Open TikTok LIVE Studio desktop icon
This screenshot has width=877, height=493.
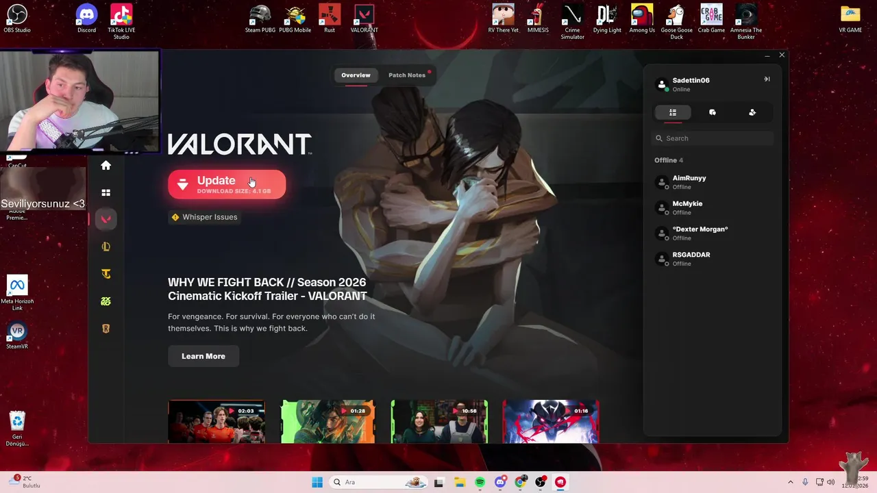(x=121, y=22)
